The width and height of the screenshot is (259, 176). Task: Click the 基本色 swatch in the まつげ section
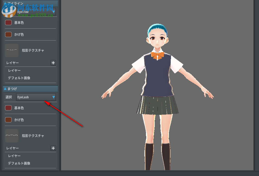click(8, 108)
